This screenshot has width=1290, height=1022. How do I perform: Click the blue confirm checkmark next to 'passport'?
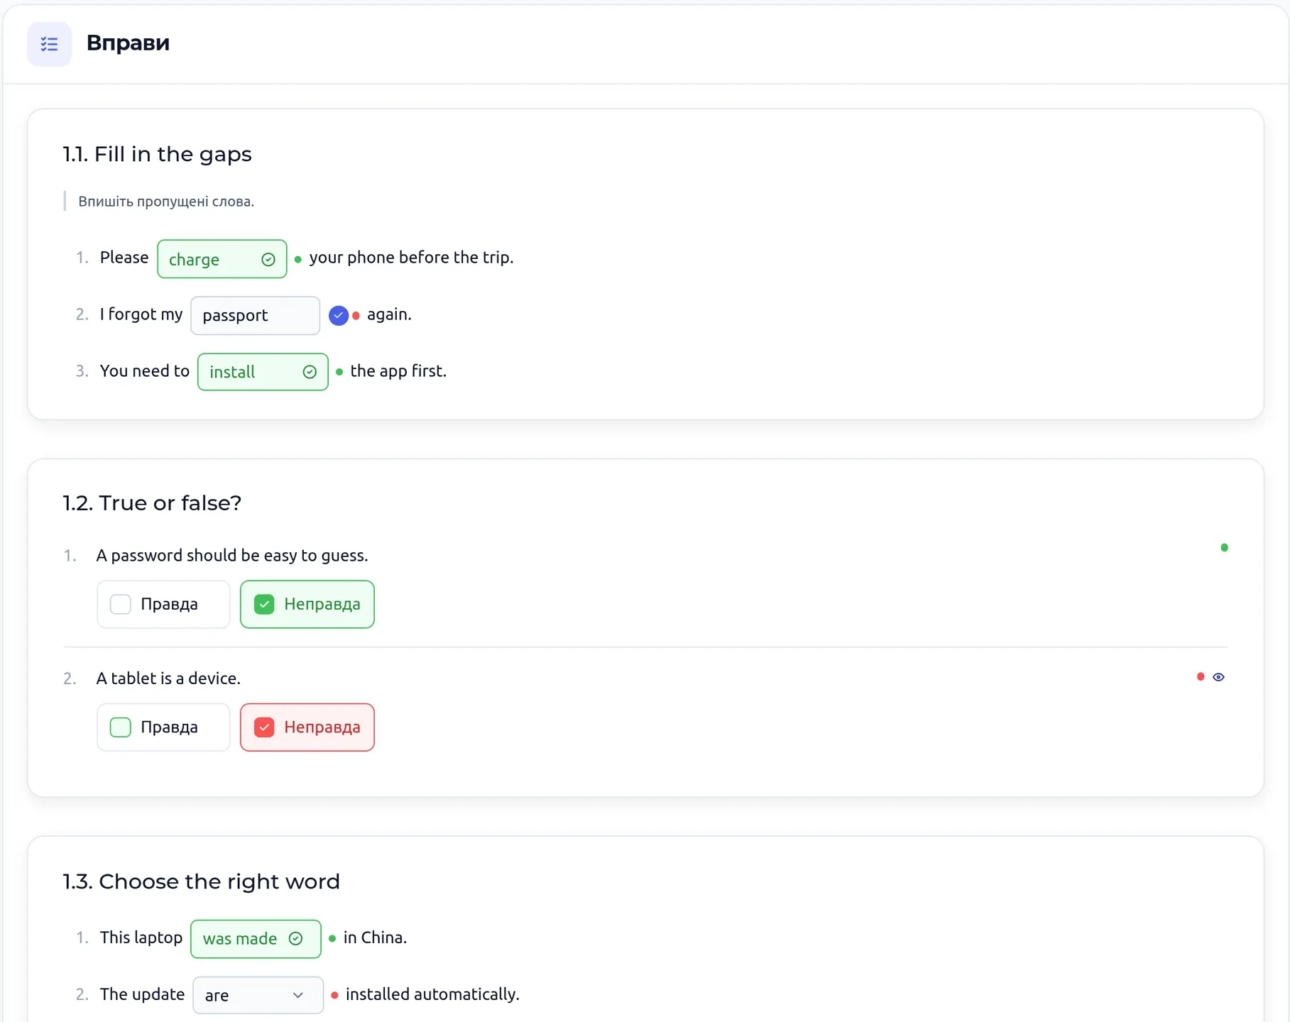pyautogui.click(x=339, y=315)
